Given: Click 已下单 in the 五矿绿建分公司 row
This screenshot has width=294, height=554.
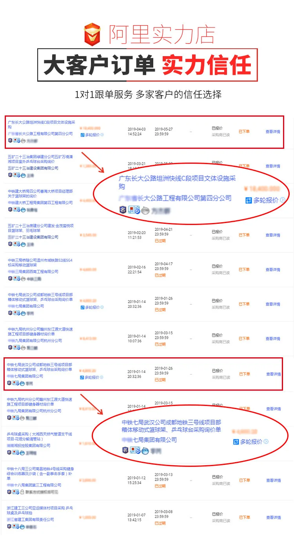Looking at the screenshot, I should pos(244,166).
